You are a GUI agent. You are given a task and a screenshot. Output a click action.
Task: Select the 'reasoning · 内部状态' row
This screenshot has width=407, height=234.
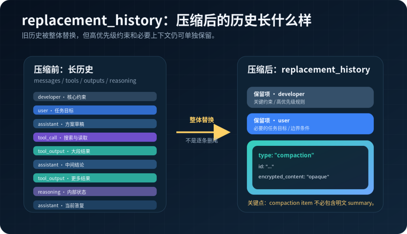coord(95,192)
